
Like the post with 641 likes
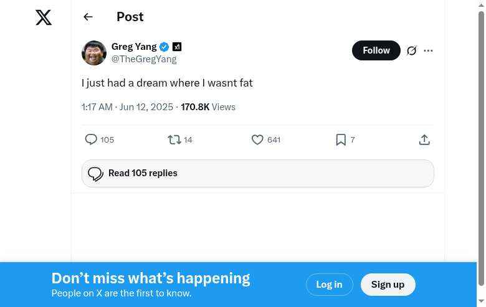pos(257,139)
